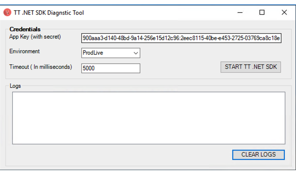Click the Timeout (In milliseconds) label
The height and width of the screenshot is (176, 296).
coord(40,67)
